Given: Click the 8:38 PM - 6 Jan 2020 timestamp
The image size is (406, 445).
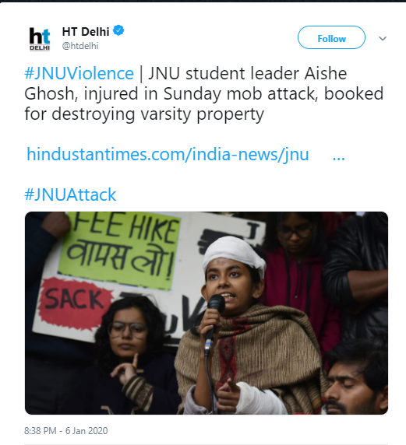Looking at the screenshot, I should (x=66, y=431).
